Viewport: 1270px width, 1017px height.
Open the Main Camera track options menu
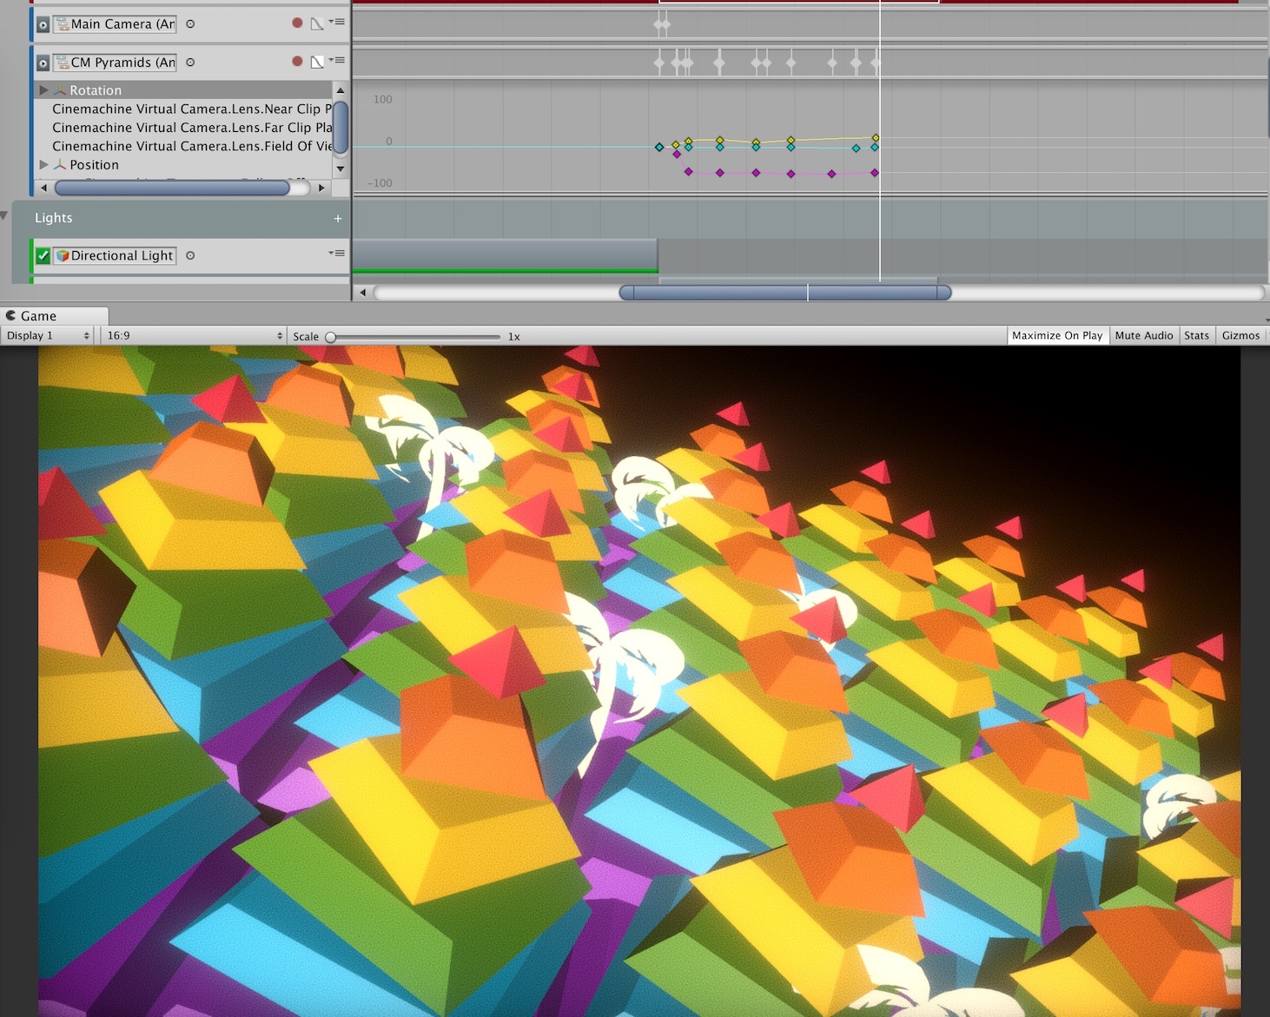(x=337, y=22)
